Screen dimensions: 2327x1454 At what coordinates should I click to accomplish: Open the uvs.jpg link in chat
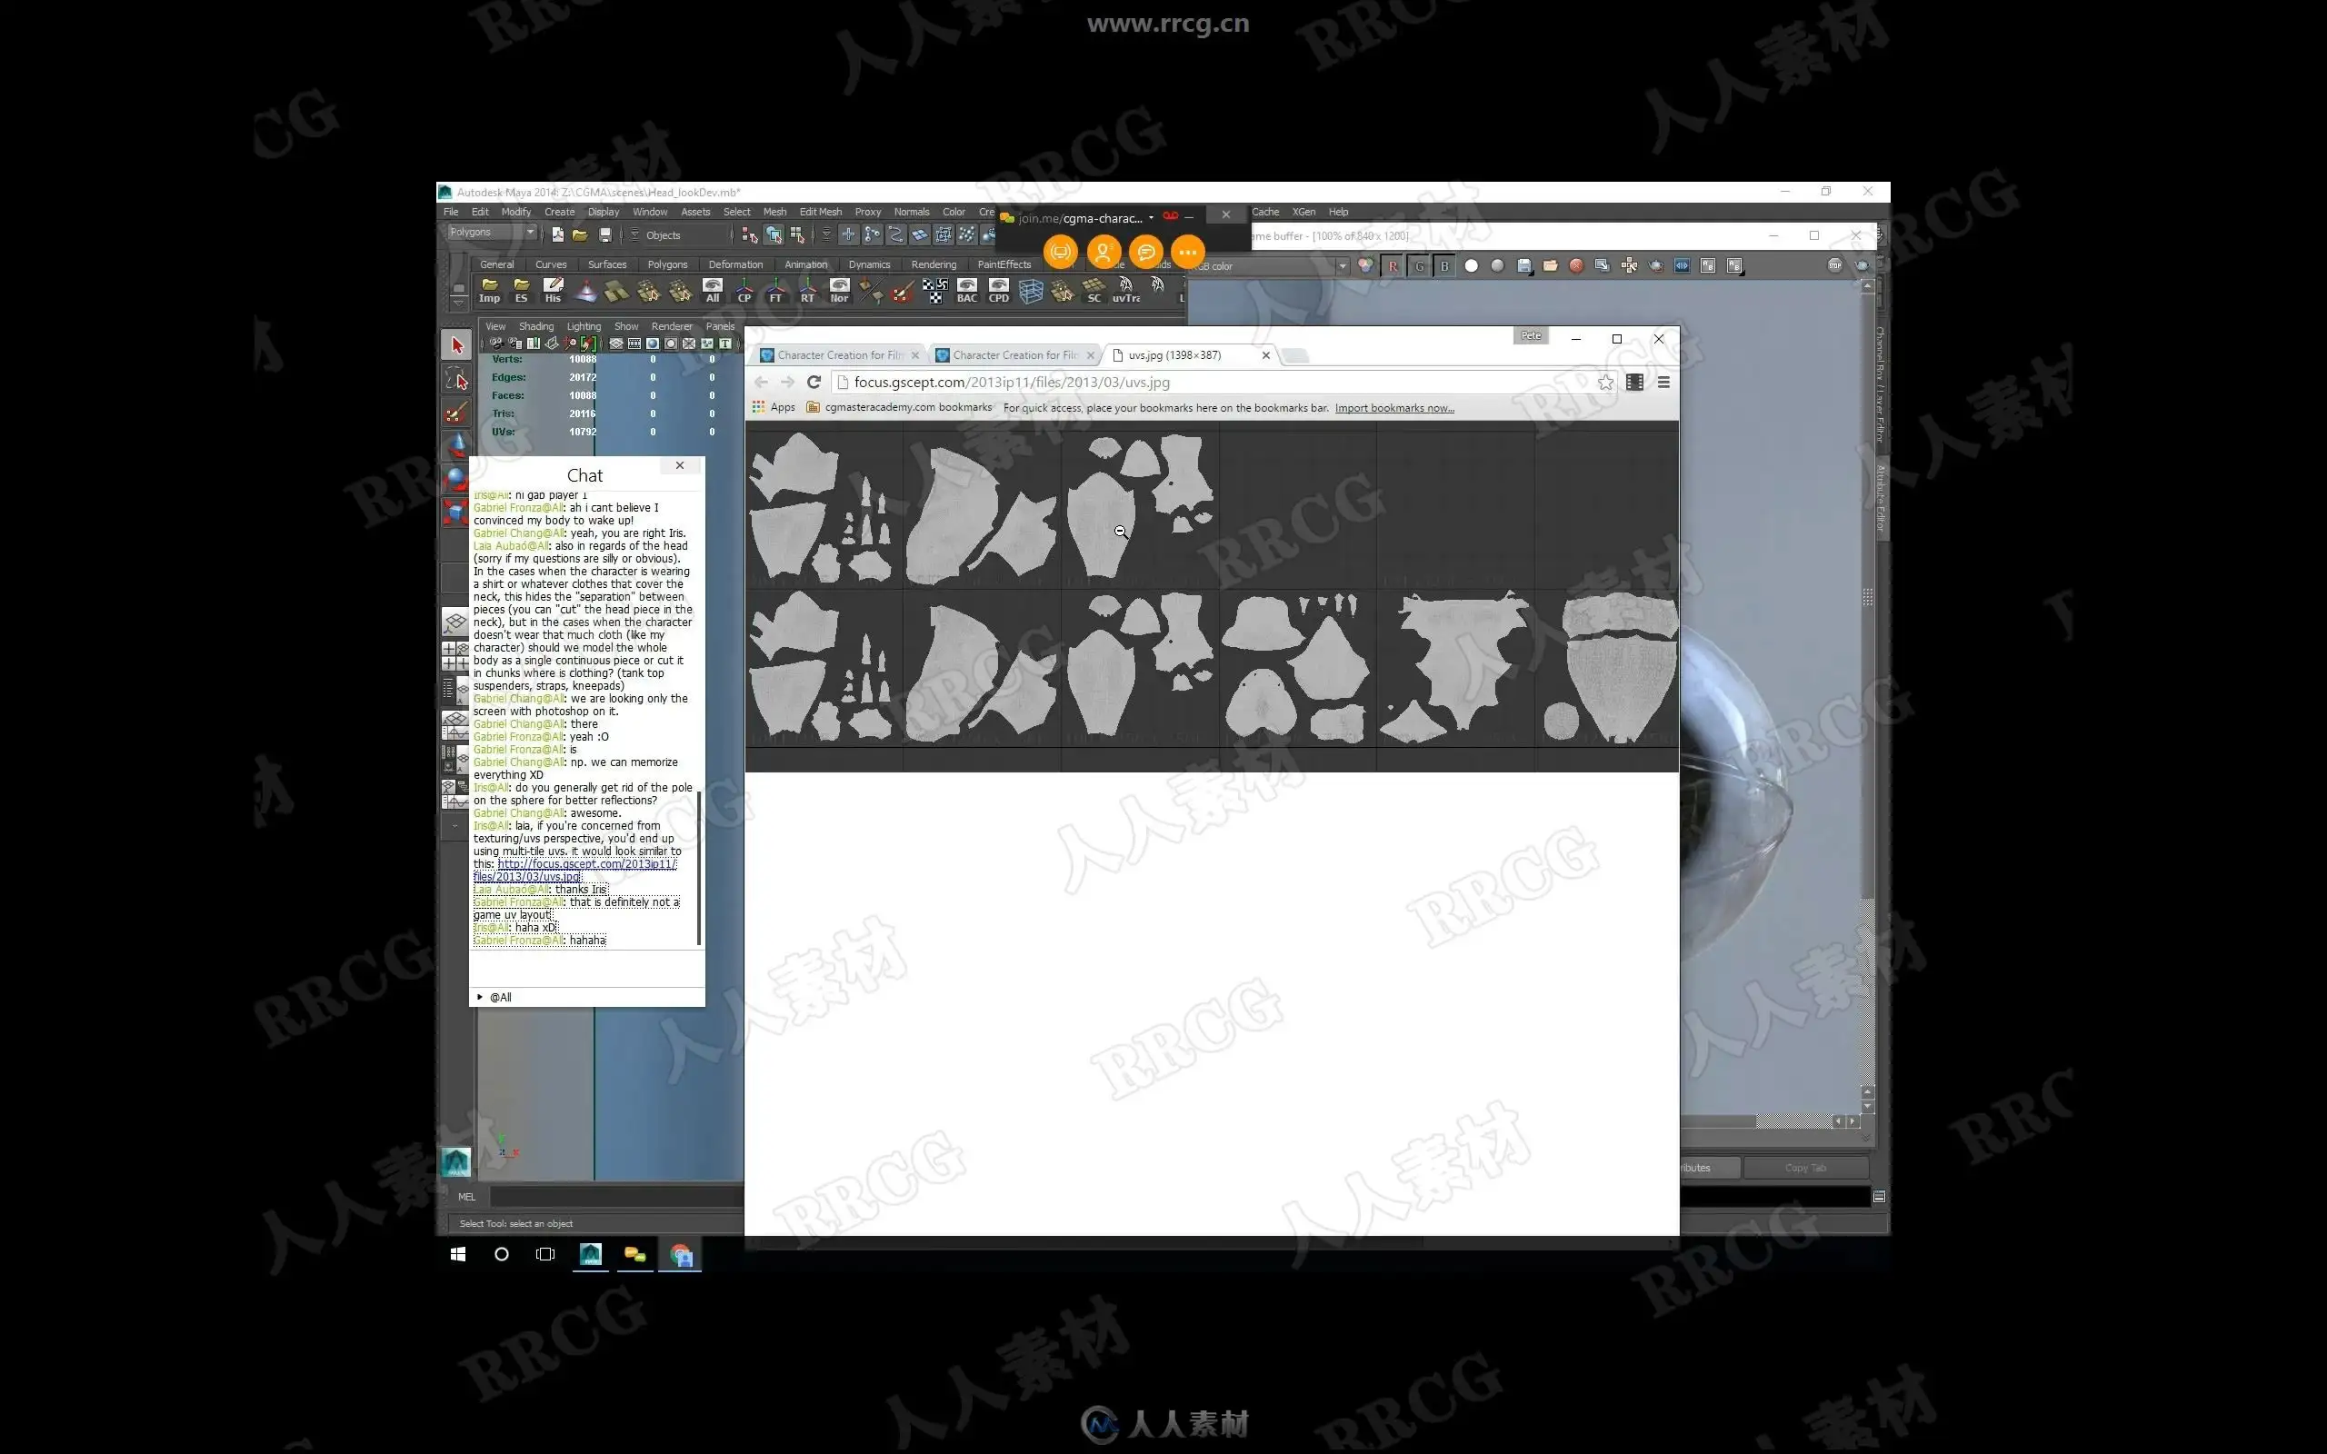tap(575, 871)
